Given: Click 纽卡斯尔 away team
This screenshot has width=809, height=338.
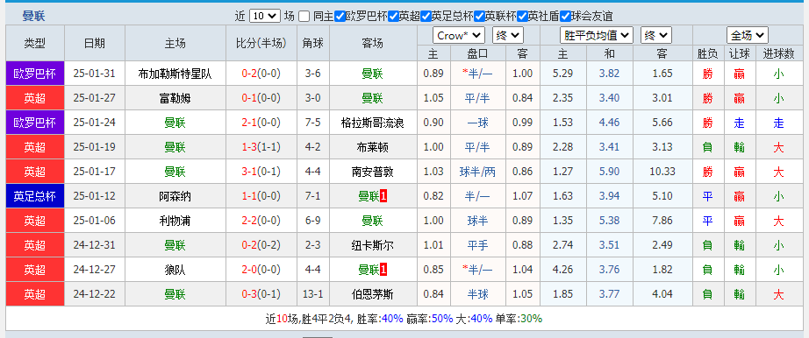Looking at the screenshot, I should click(373, 245).
